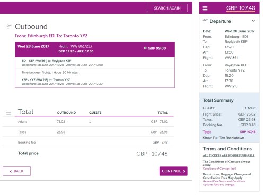
Task: Select the GBP 99,00 fare radio button
Action: [145, 48]
